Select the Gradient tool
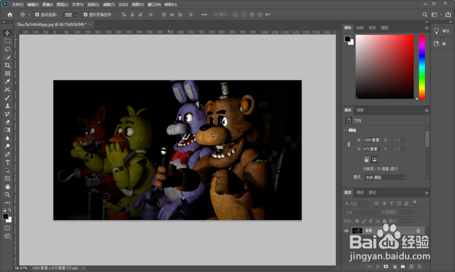455x272 pixels. [7, 130]
